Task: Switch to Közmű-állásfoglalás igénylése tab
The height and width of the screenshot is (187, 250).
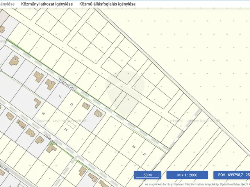Action: [x=107, y=4]
